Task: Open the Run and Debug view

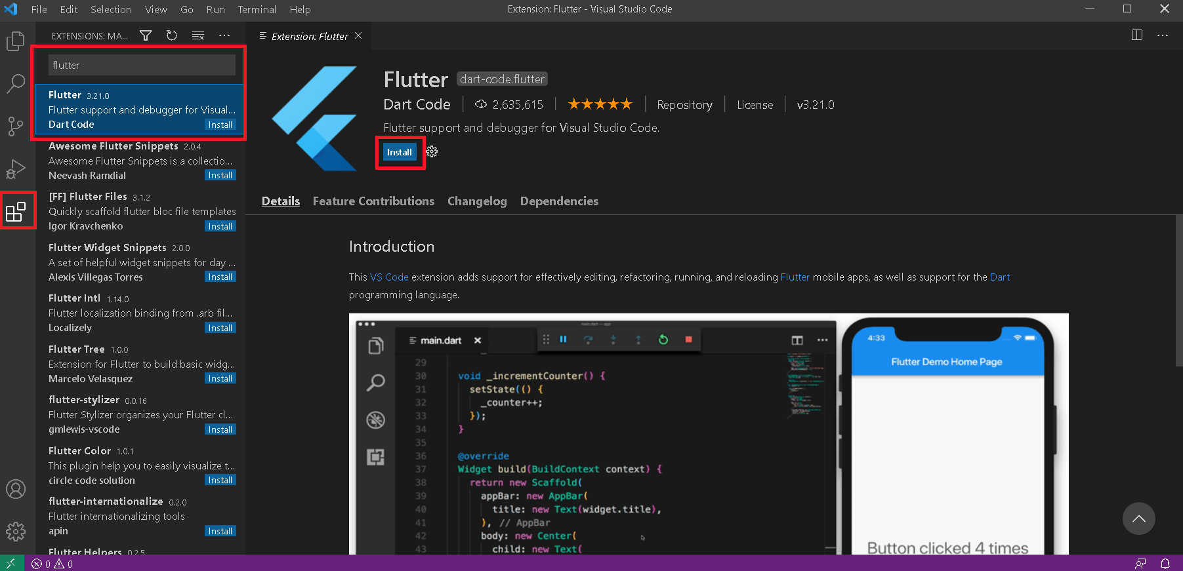Action: coord(16,169)
